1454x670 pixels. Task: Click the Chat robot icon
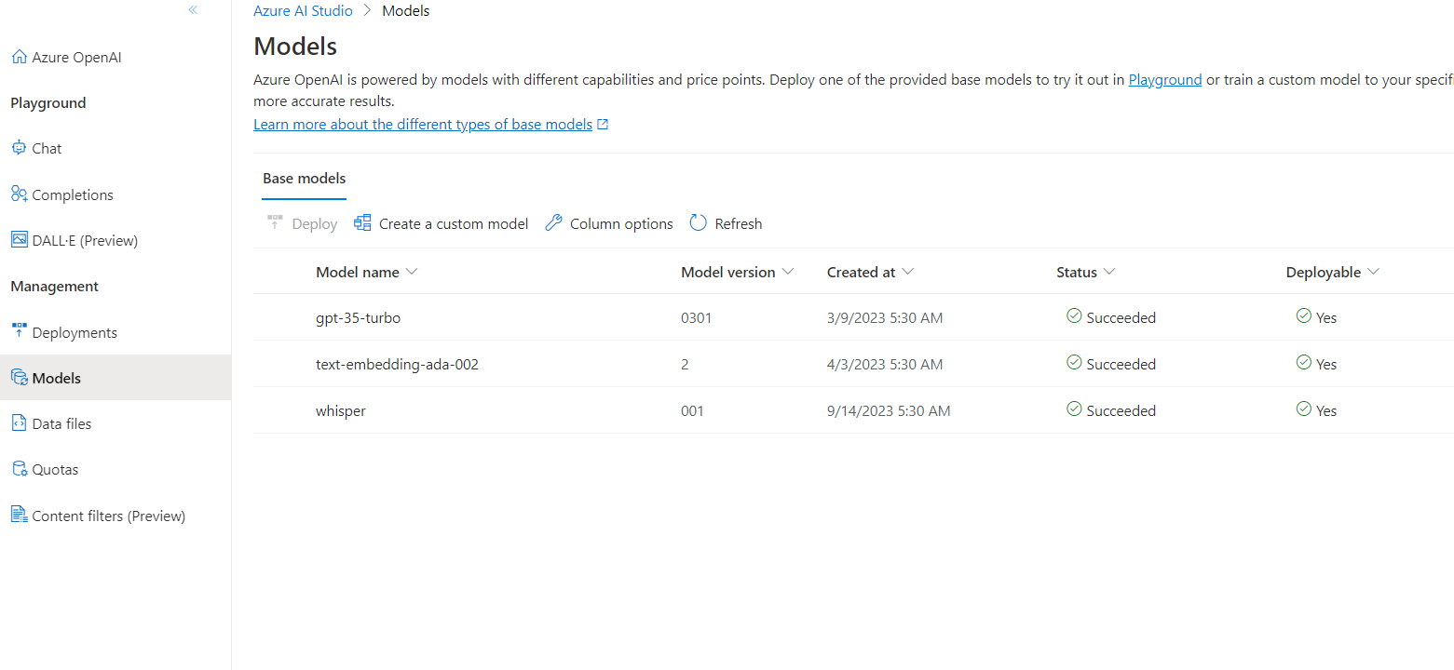tap(19, 148)
